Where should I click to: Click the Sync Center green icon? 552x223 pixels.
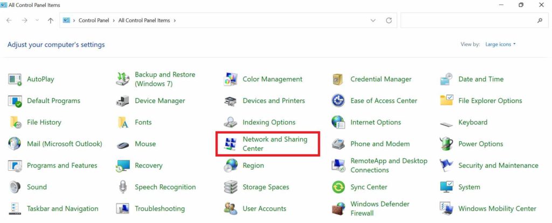[x=339, y=187]
